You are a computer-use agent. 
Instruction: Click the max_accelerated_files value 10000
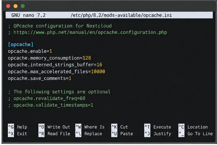click(x=98, y=71)
